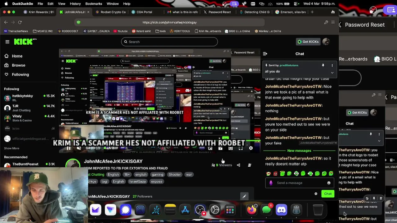
Task: Open pinned message three-dot options
Action: [x=332, y=65]
